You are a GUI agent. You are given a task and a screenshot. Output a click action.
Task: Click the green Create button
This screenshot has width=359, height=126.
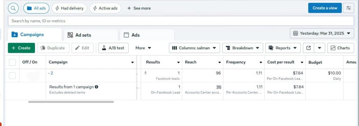21,48
